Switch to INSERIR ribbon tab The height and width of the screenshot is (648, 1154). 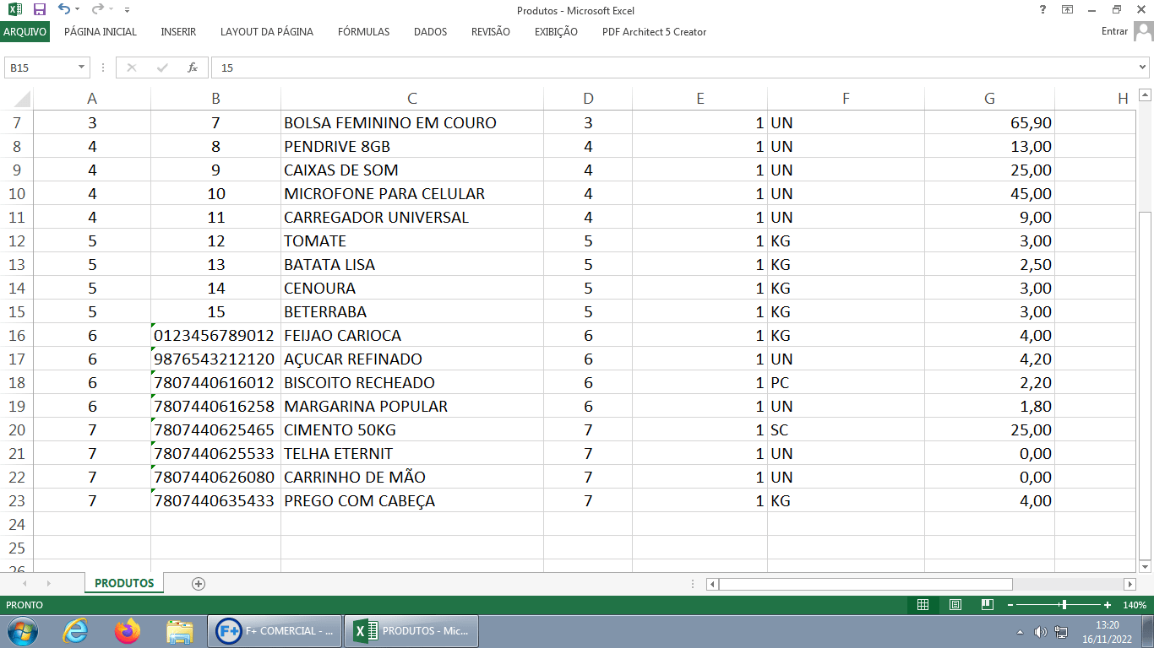pyautogui.click(x=178, y=32)
